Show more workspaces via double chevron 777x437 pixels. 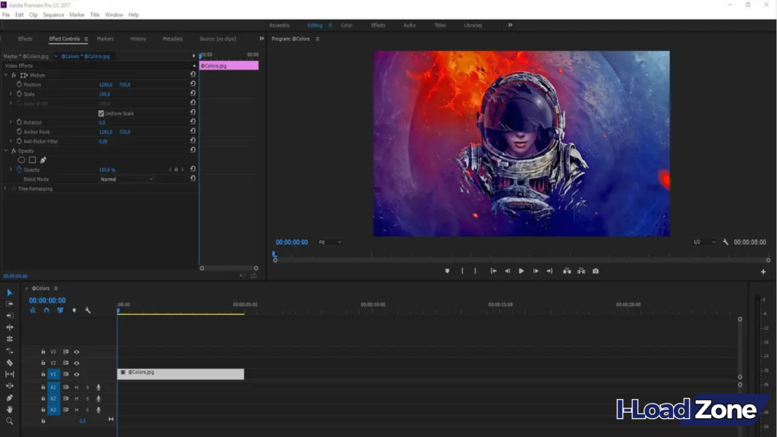(510, 25)
